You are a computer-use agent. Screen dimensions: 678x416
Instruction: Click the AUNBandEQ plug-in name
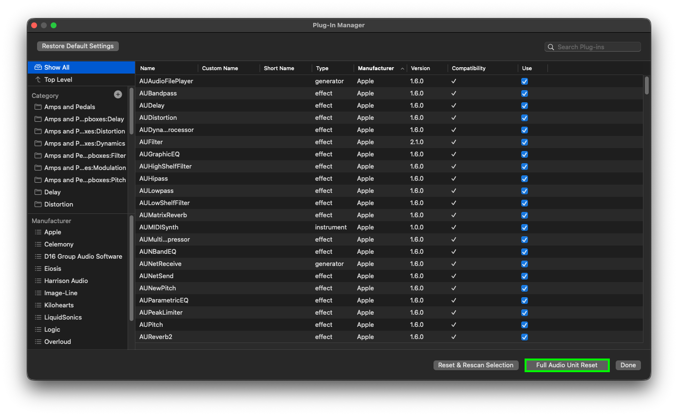pyautogui.click(x=158, y=251)
